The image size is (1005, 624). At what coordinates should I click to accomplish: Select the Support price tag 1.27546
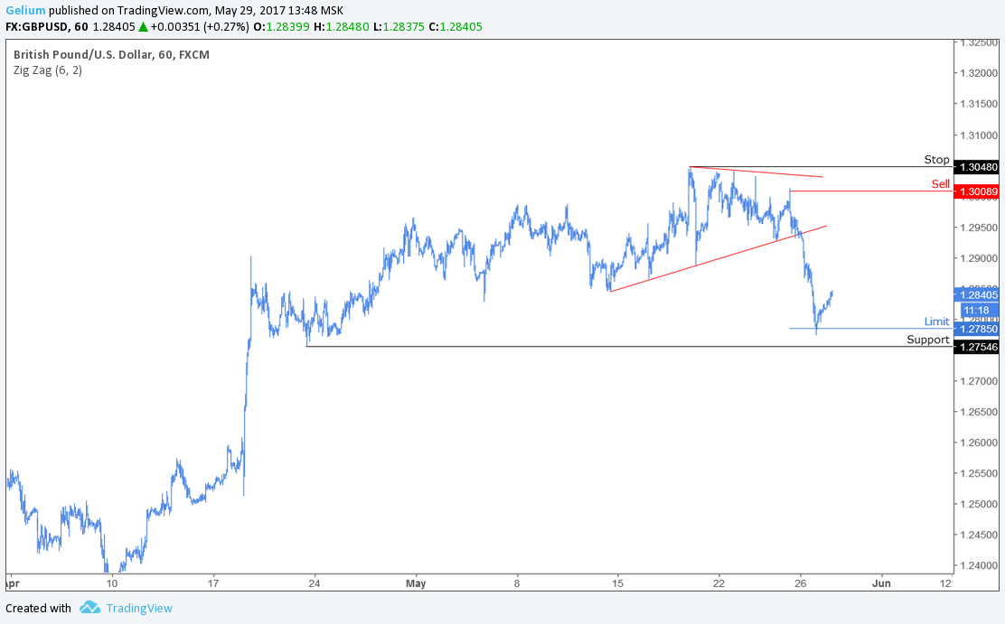(x=976, y=348)
